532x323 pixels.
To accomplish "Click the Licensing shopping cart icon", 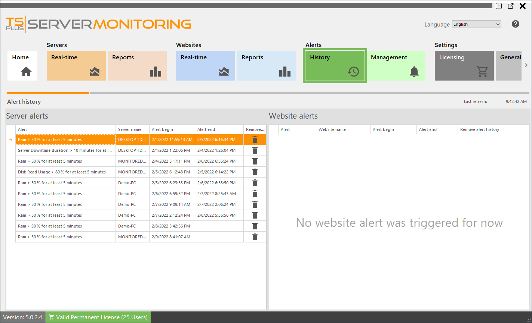I will coord(482,72).
